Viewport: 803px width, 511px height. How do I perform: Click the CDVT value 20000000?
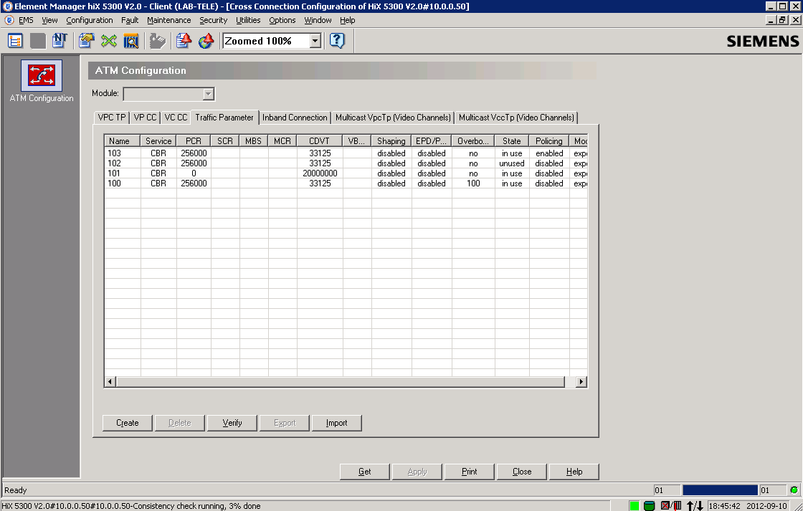(320, 173)
